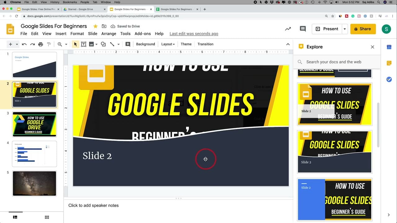Click the Undo arrow in toolbar
397x223 pixels.
24,44
